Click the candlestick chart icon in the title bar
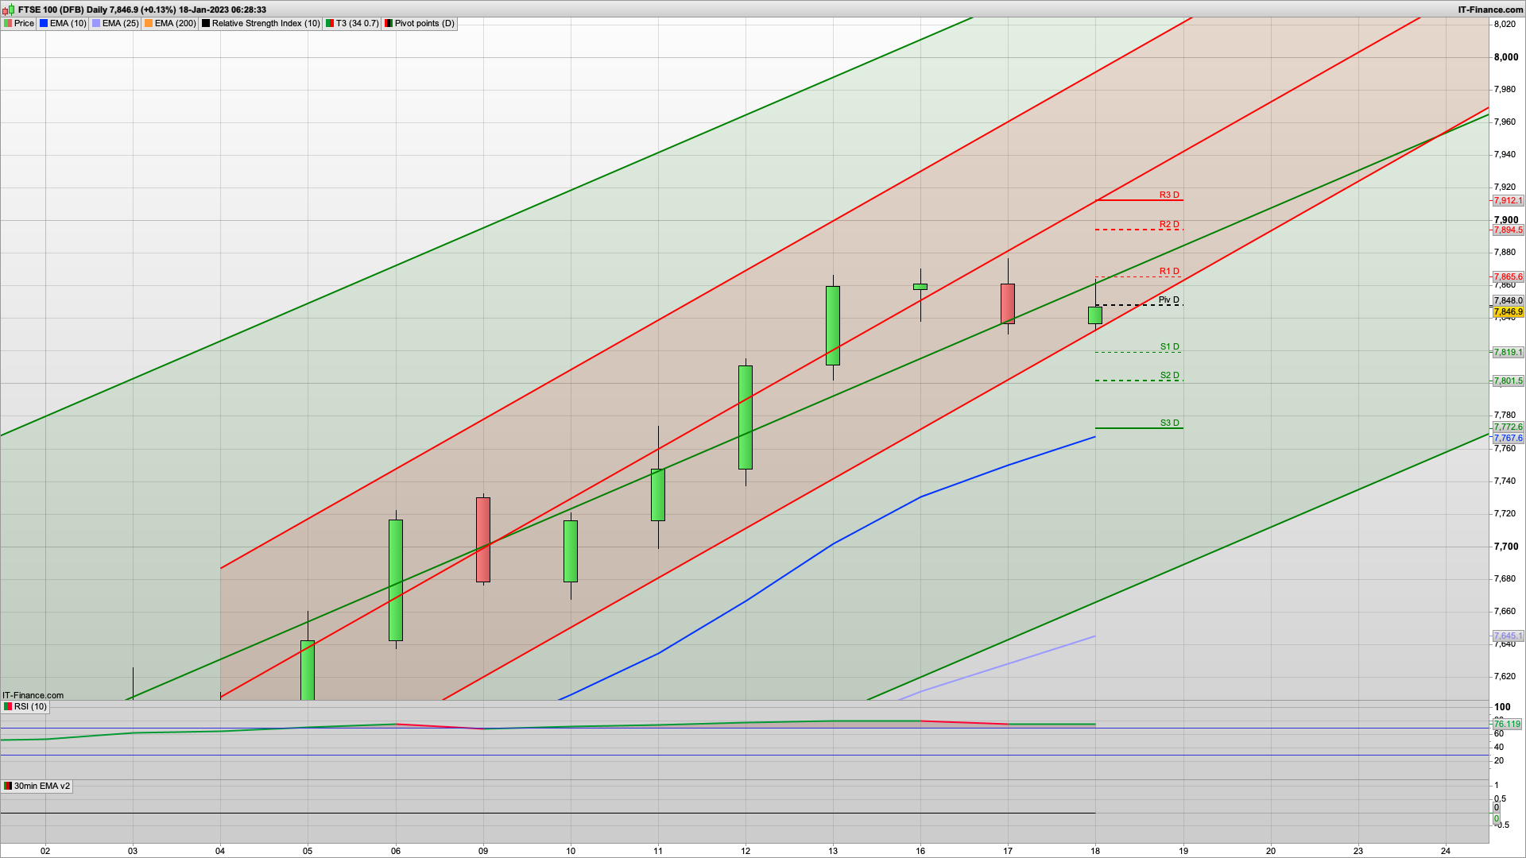1526x858 pixels. (7, 10)
